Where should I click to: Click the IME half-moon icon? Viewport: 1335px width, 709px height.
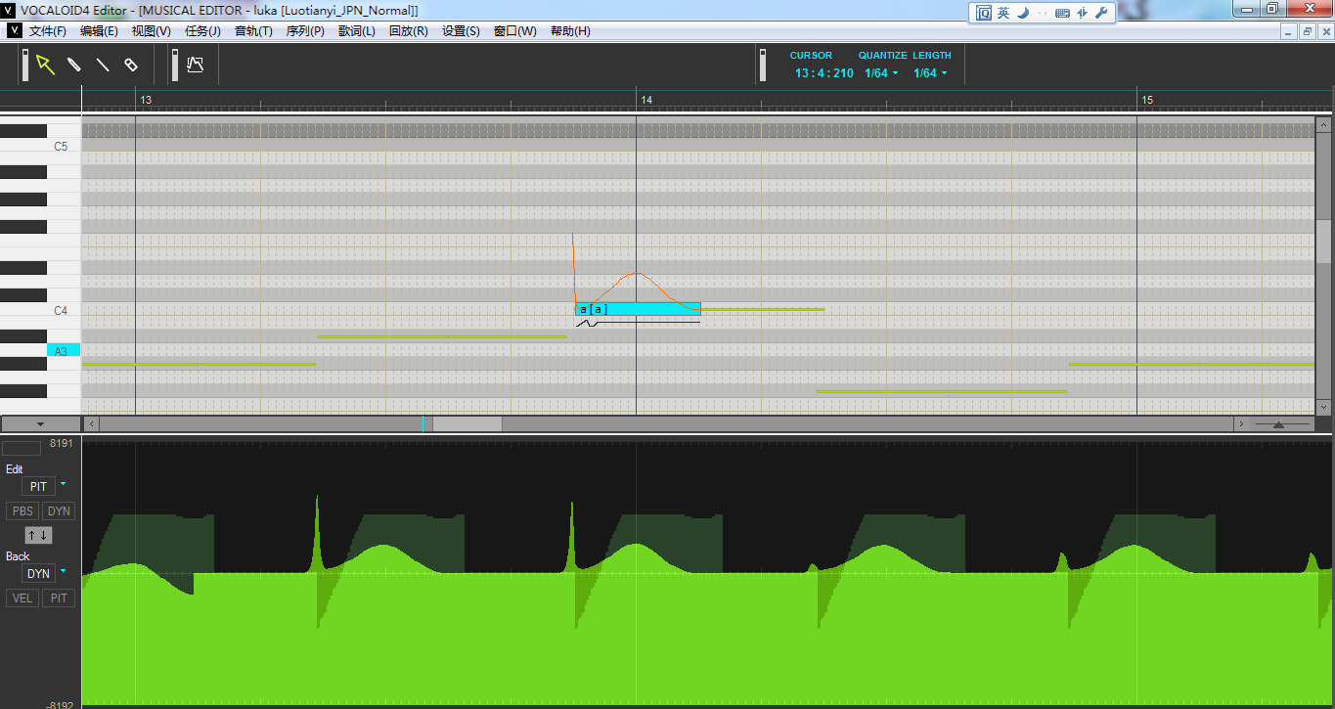coord(1023,13)
